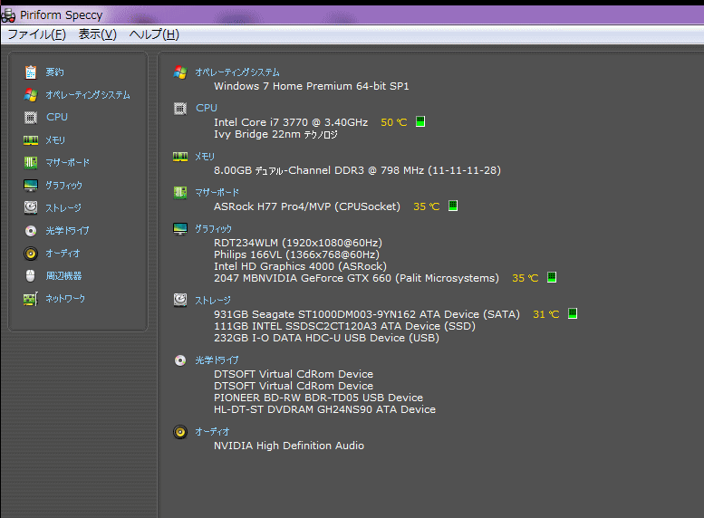Open 周辺機器 section from sidebar
The image size is (704, 518).
pyautogui.click(x=63, y=275)
